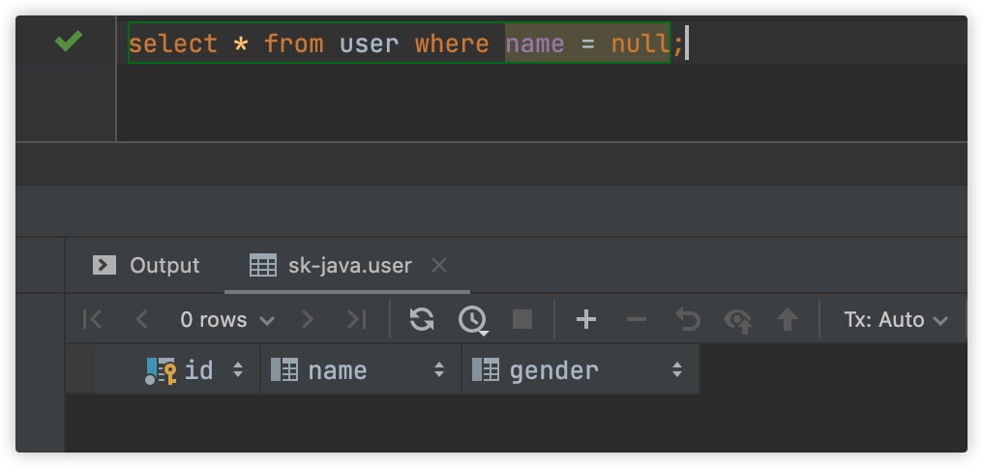Screen dimensions: 983x468
Task: Switch to the Output tab
Action: [x=146, y=266]
